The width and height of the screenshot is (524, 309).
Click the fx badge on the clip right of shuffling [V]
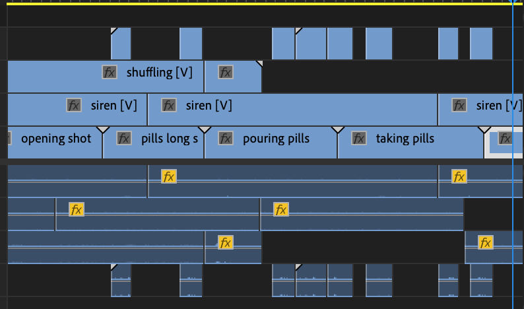[x=226, y=72]
